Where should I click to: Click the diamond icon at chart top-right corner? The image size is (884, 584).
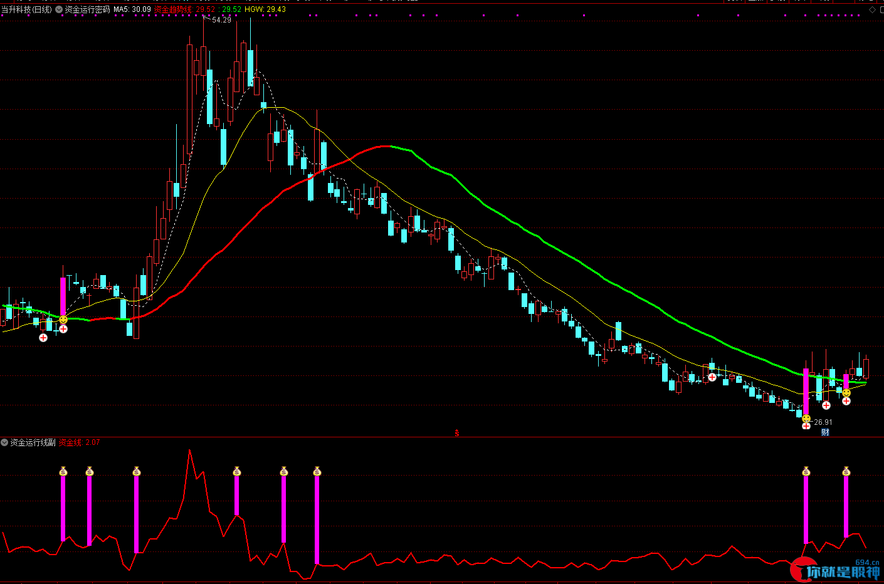click(872, 9)
